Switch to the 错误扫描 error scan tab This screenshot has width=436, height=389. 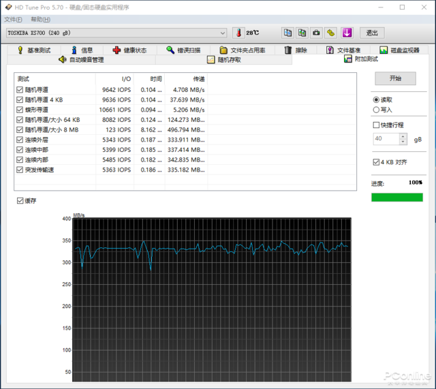[x=183, y=50]
